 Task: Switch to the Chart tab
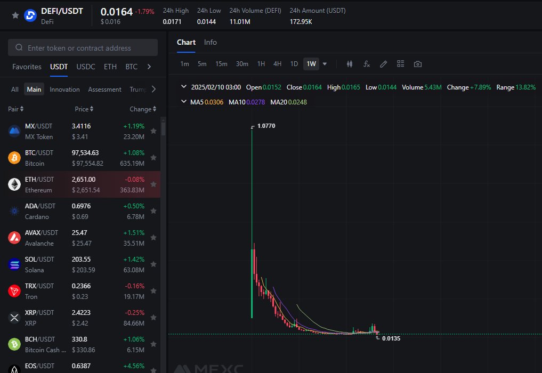tap(186, 42)
